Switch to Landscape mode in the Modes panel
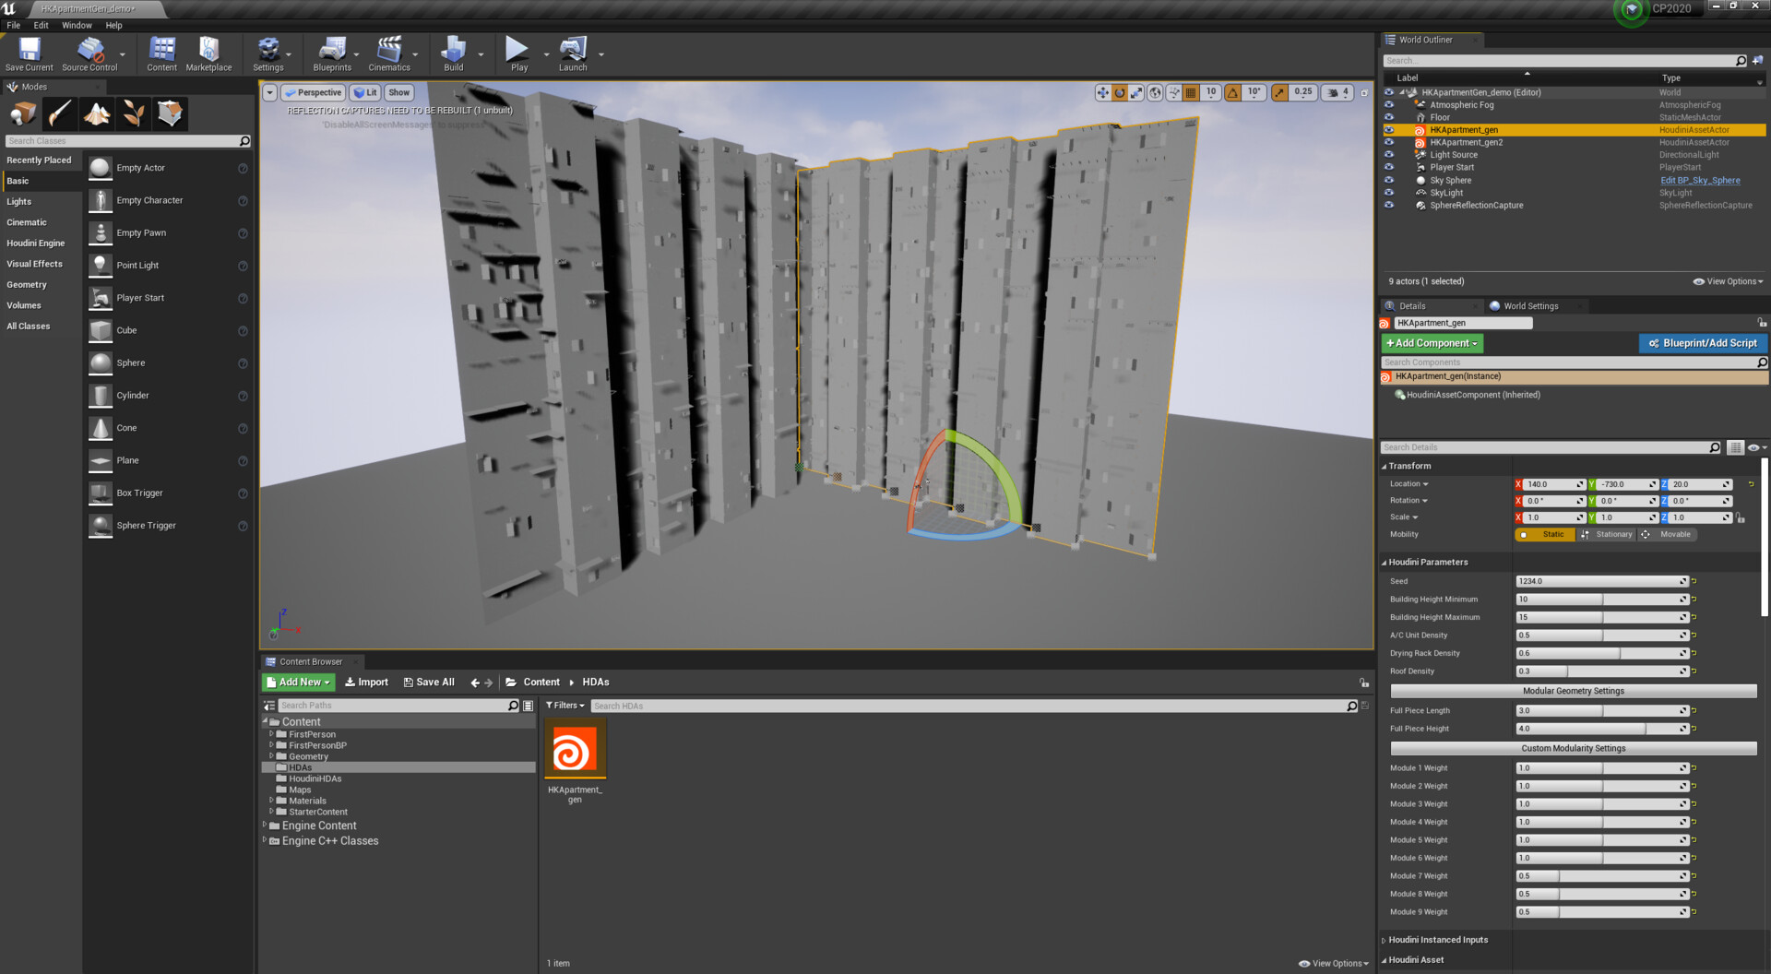Image resolution: width=1771 pixels, height=974 pixels. pyautogui.click(x=96, y=113)
